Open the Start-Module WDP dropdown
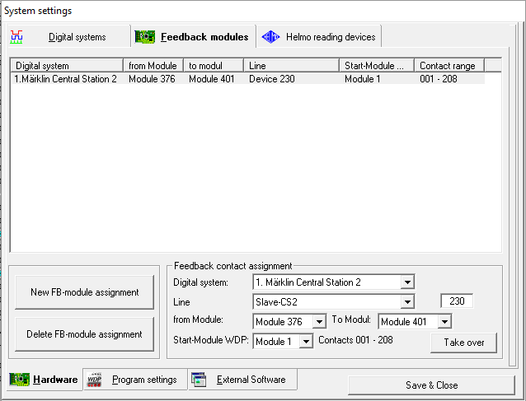The width and height of the screenshot is (526, 401). (x=306, y=342)
